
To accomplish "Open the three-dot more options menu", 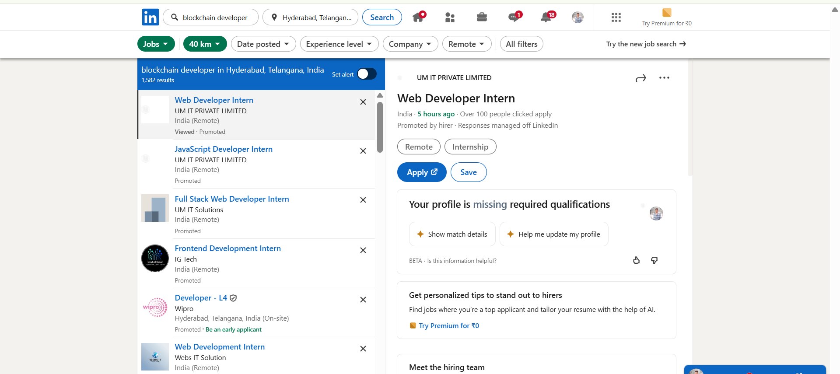I will pyautogui.click(x=664, y=78).
